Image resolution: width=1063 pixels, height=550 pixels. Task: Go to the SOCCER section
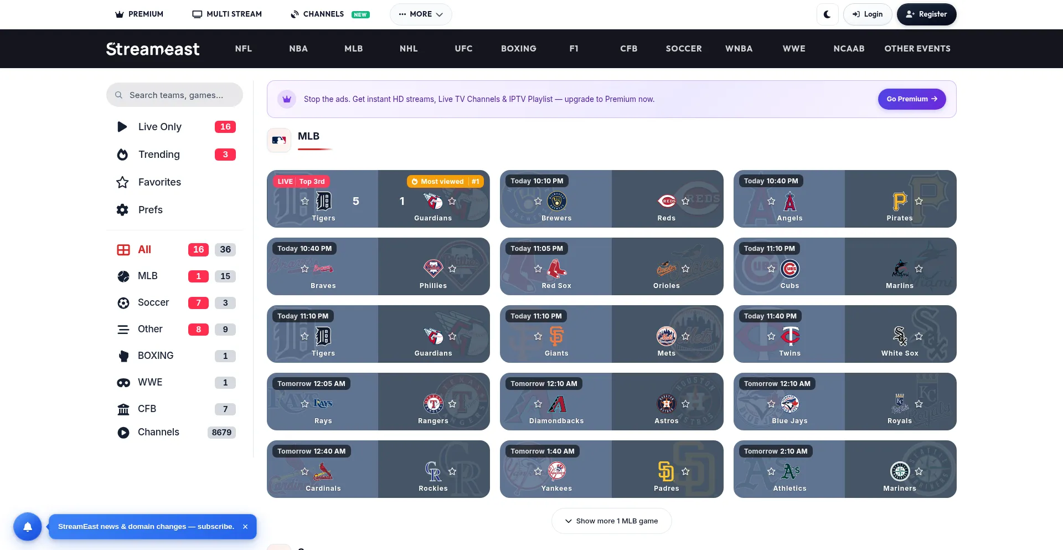pos(684,49)
